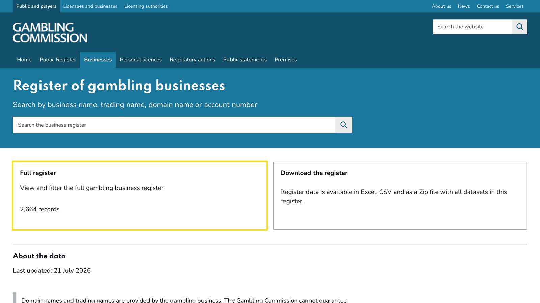Open the Gambling Commission logo homepage

(50, 33)
